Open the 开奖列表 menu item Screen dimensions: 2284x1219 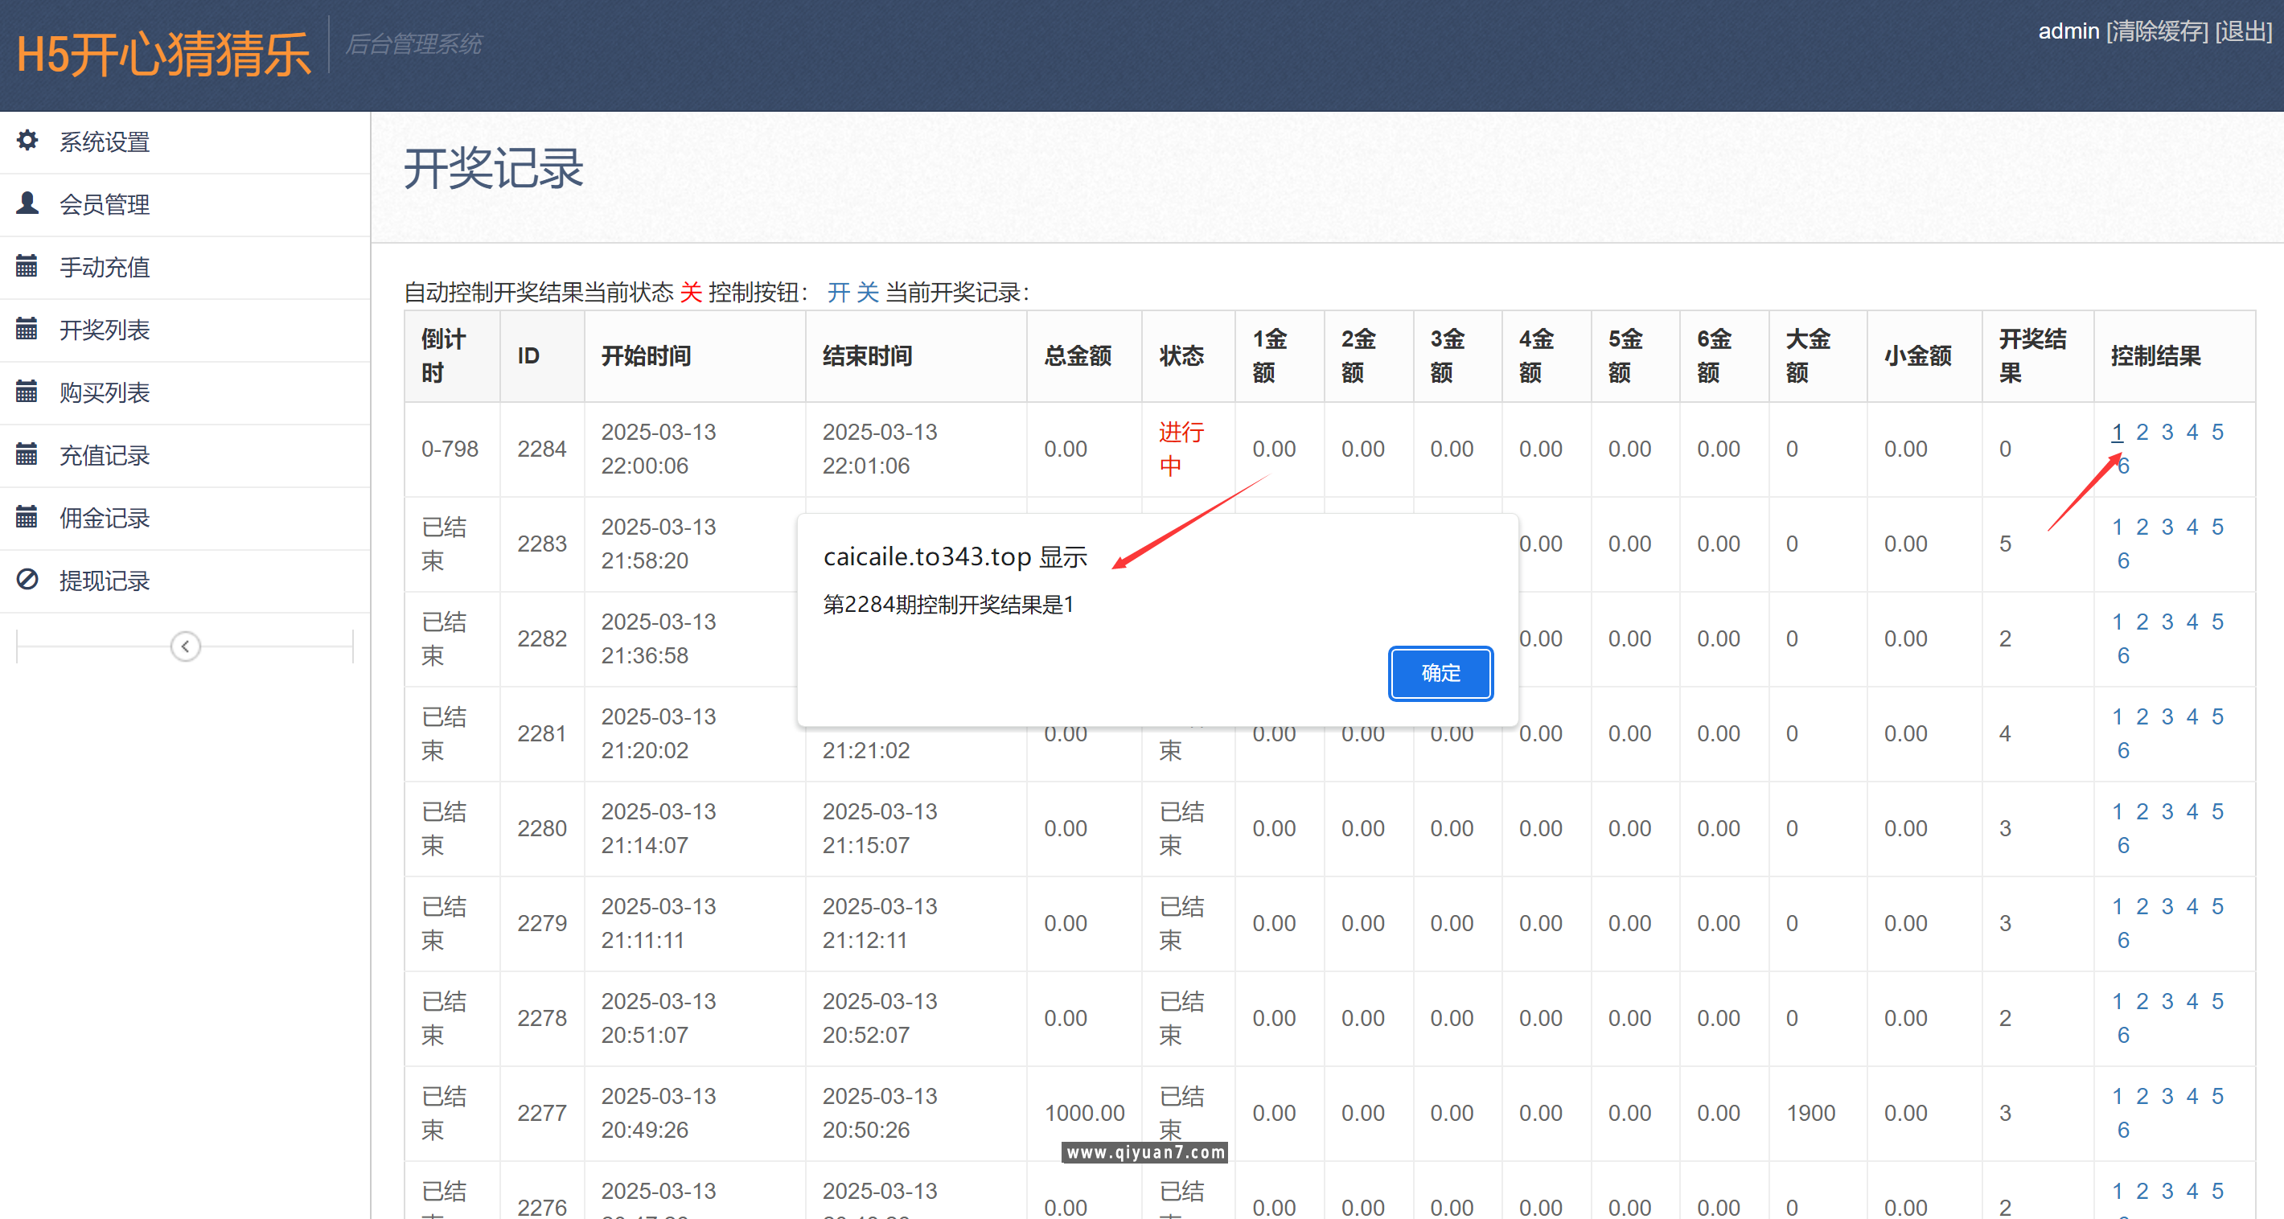coord(104,329)
